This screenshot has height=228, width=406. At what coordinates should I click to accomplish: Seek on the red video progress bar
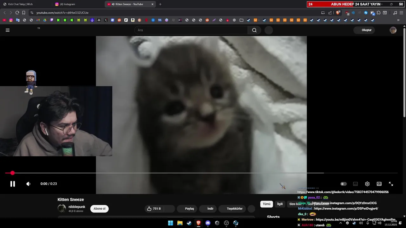click(201, 173)
